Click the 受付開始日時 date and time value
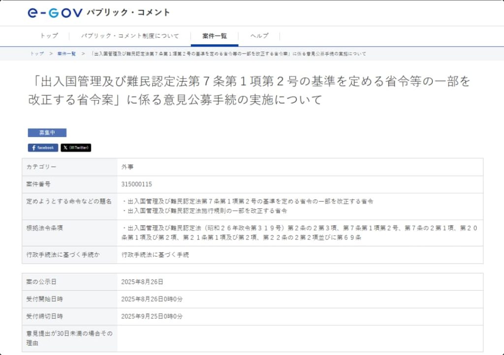Image resolution: width=504 pixels, height=355 pixels. coord(152,299)
